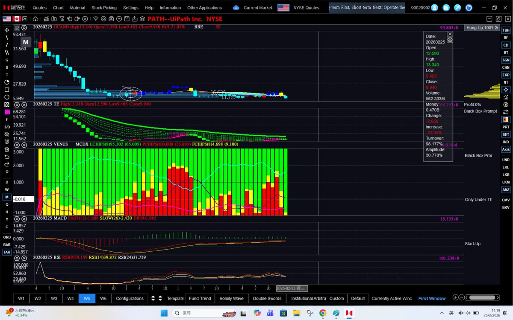Toggle the CD sidebar indicator
The height and width of the screenshot is (320, 513).
[x=506, y=45]
